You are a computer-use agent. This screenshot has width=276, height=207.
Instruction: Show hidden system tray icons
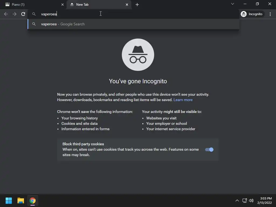coord(237,201)
